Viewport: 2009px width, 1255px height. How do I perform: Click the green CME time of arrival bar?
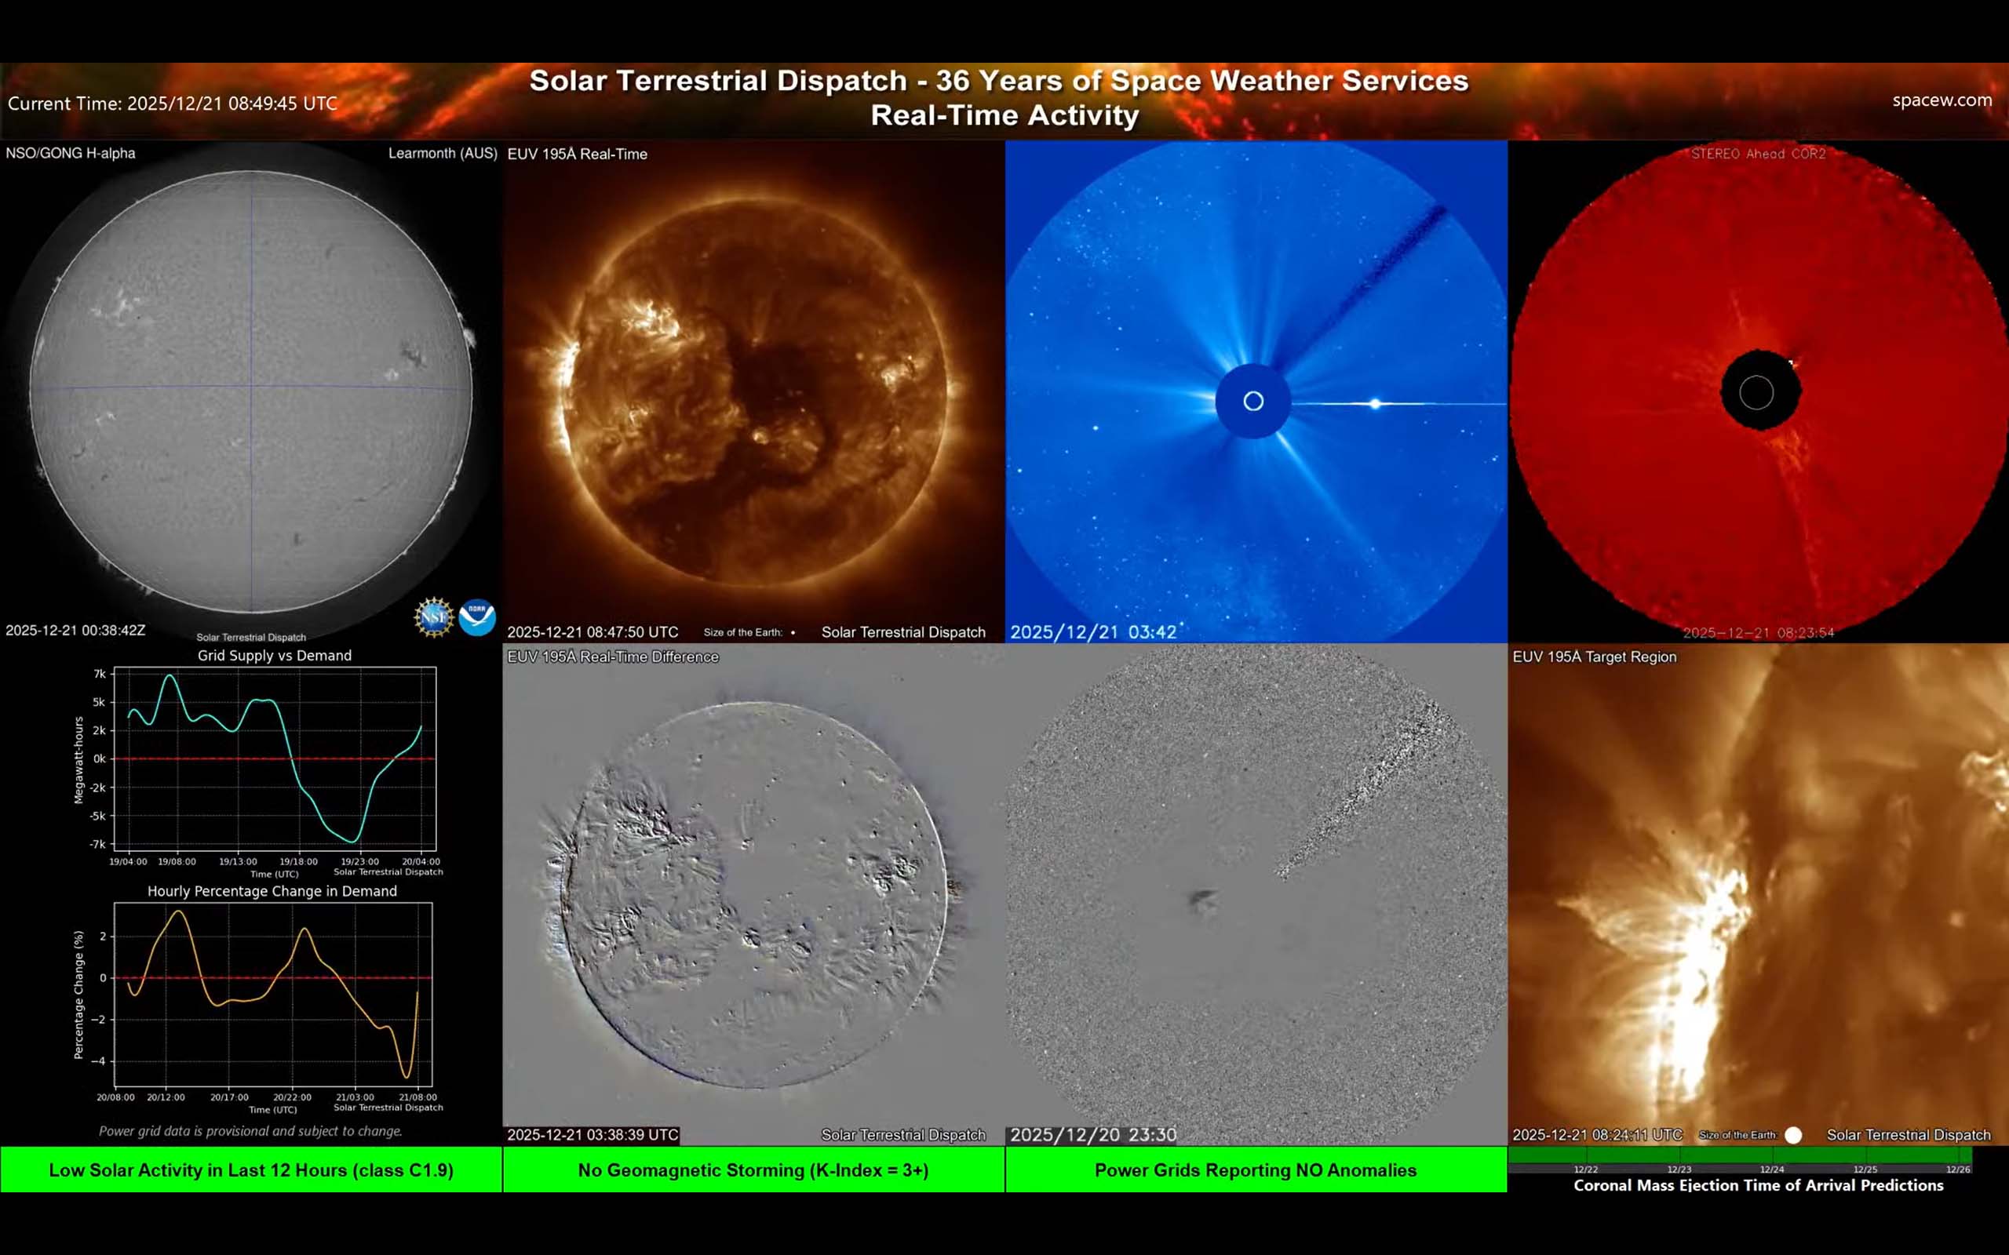[x=1739, y=1155]
